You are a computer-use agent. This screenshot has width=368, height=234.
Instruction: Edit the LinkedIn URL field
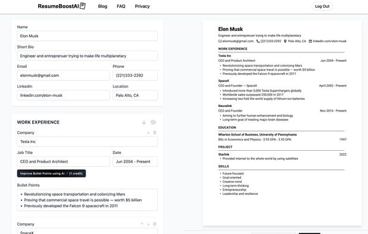pyautogui.click(x=63, y=96)
